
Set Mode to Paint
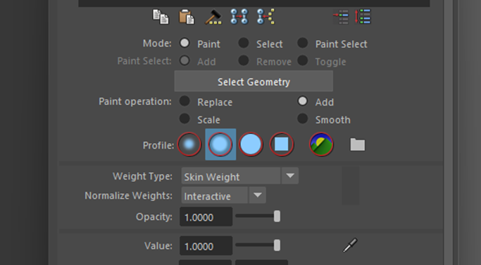(185, 43)
